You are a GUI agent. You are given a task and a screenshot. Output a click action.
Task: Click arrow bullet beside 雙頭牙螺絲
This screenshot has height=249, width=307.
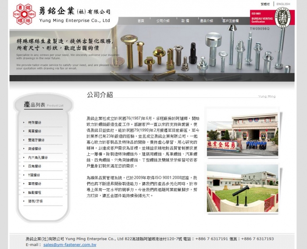[x=24, y=140]
